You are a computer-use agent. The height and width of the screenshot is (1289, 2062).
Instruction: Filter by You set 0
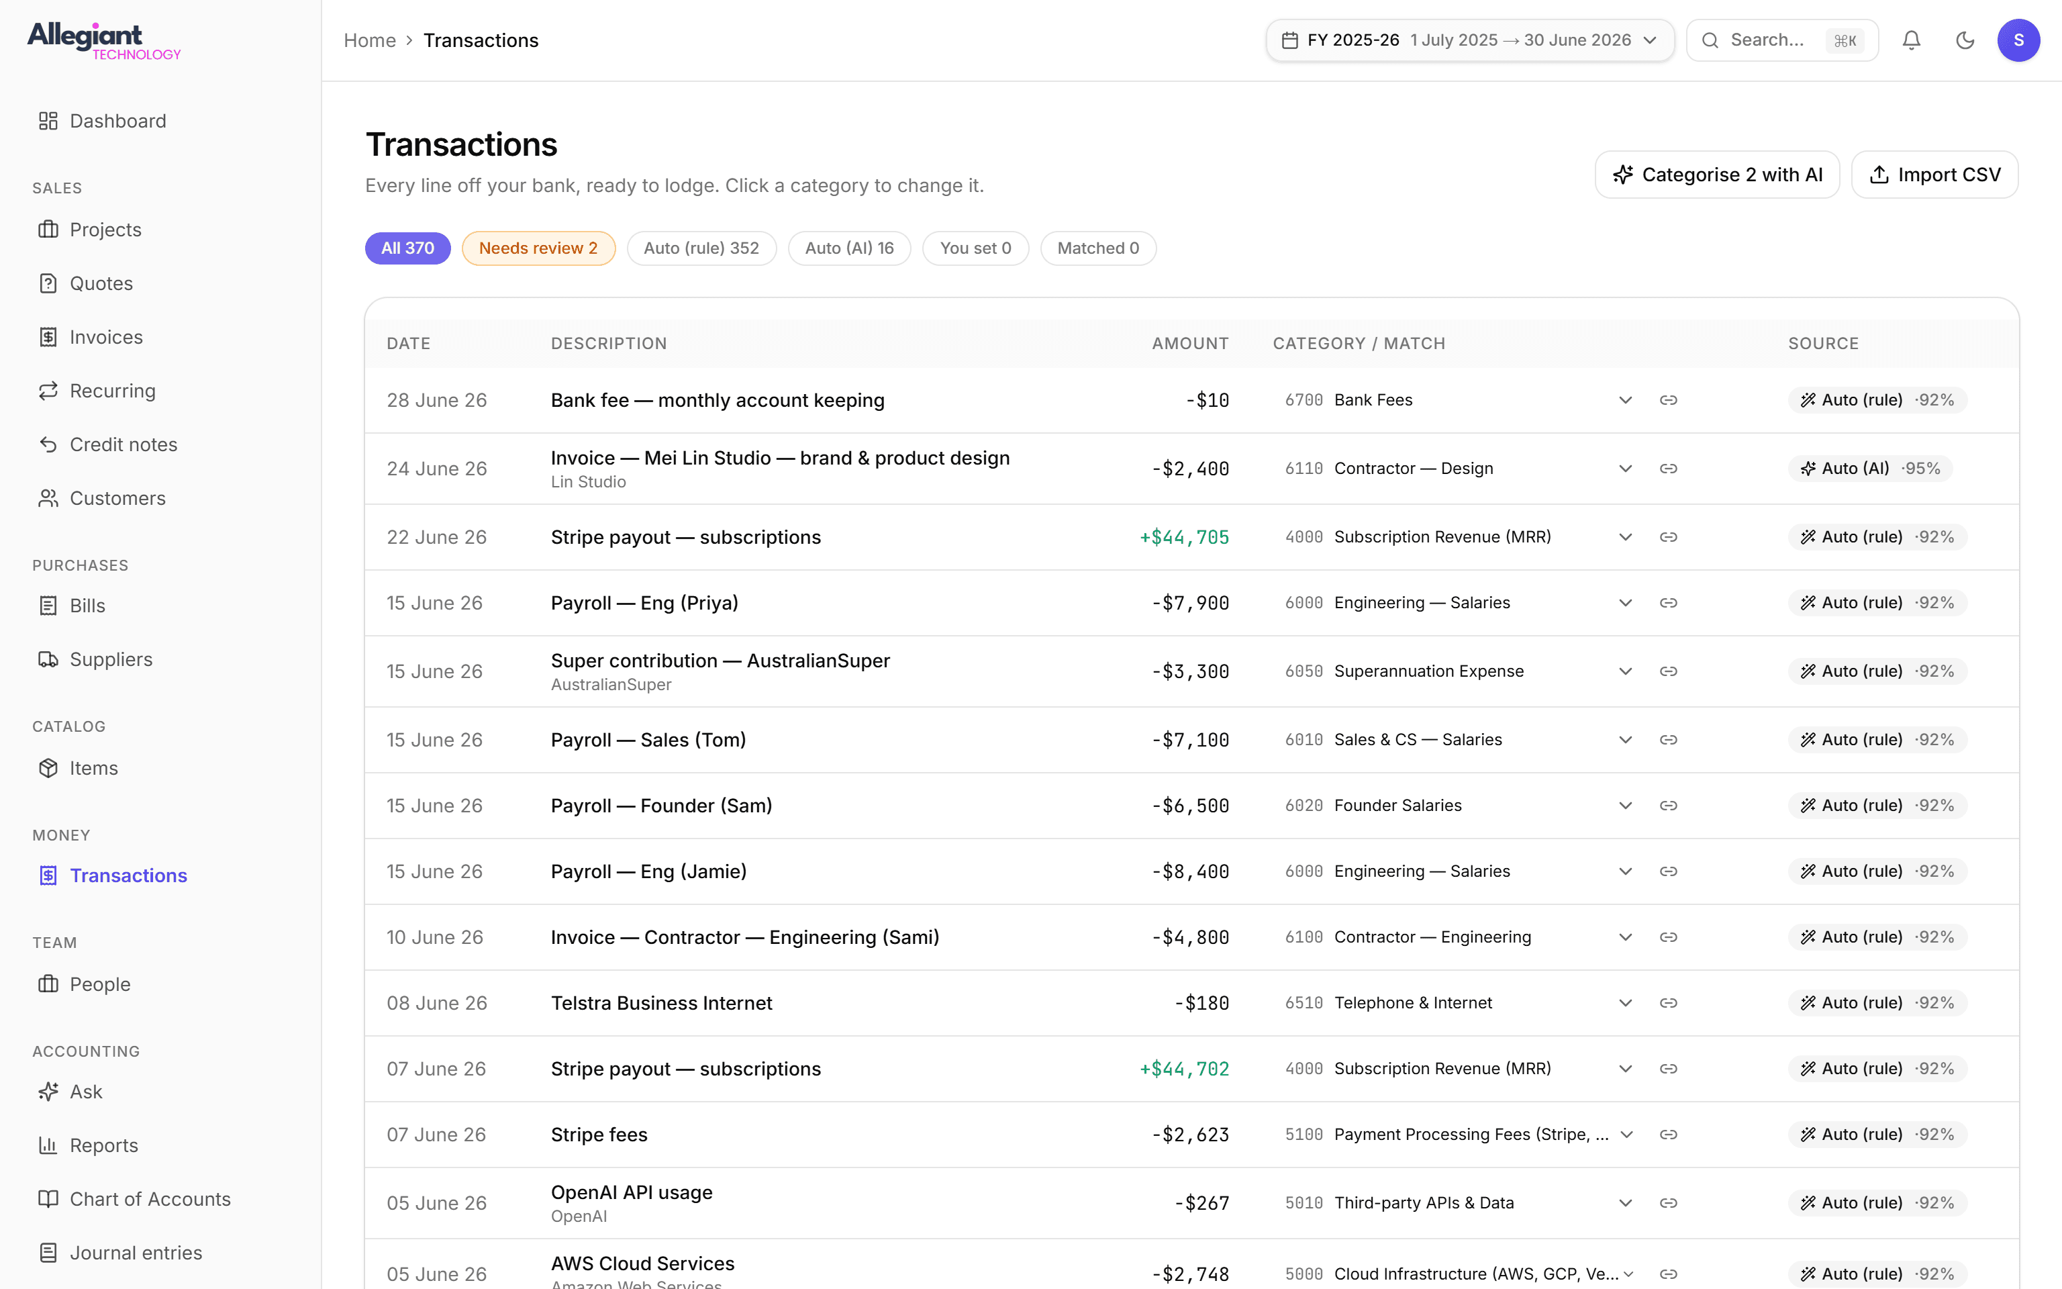[975, 248]
